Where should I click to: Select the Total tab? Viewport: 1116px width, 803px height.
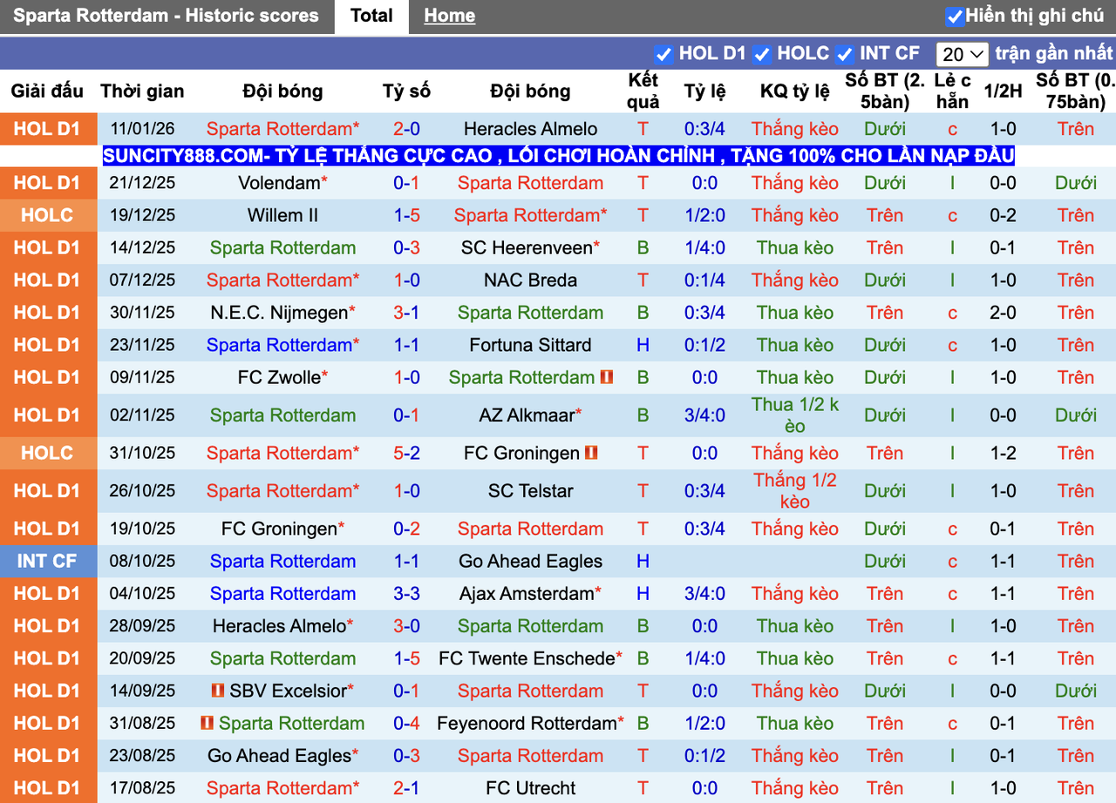pyautogui.click(x=371, y=15)
